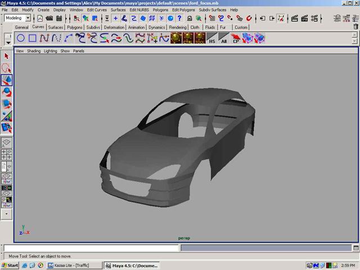Screen dimensions: 360x270
Task: Switch to single perspective view layout
Action: click(x=7, y=143)
